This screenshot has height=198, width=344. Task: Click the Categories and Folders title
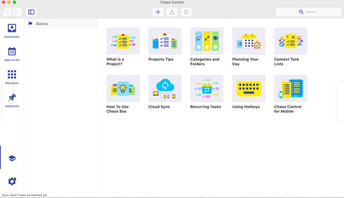(205, 62)
